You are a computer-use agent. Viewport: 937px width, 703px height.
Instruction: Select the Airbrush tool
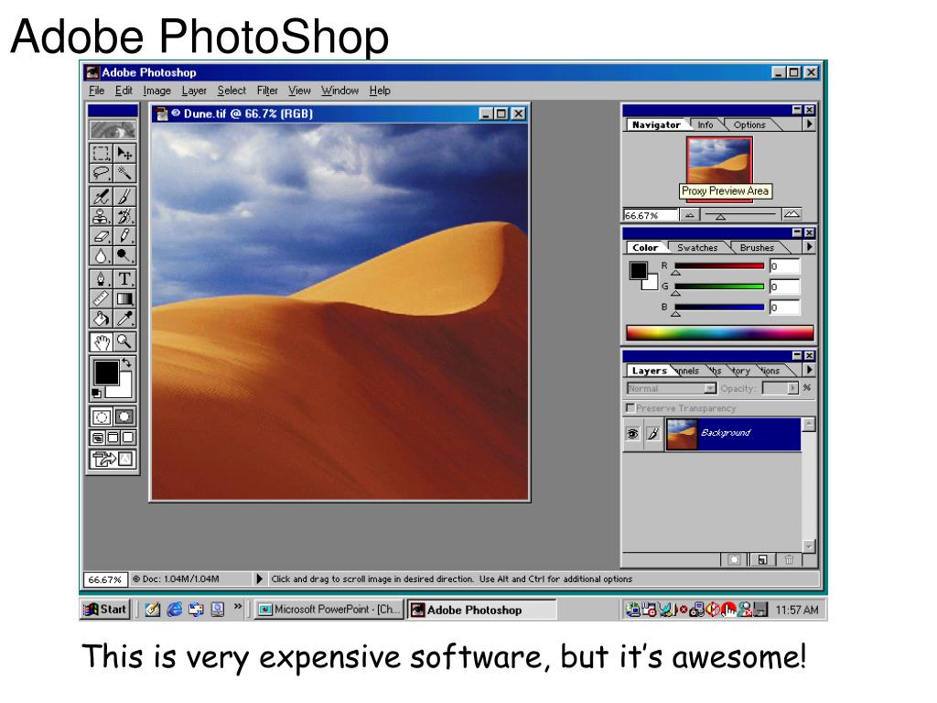pos(101,196)
